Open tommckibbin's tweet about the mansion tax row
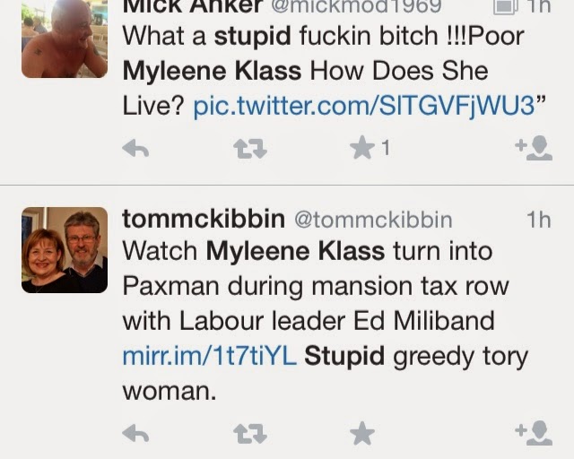The height and width of the screenshot is (459, 574). pos(314,287)
